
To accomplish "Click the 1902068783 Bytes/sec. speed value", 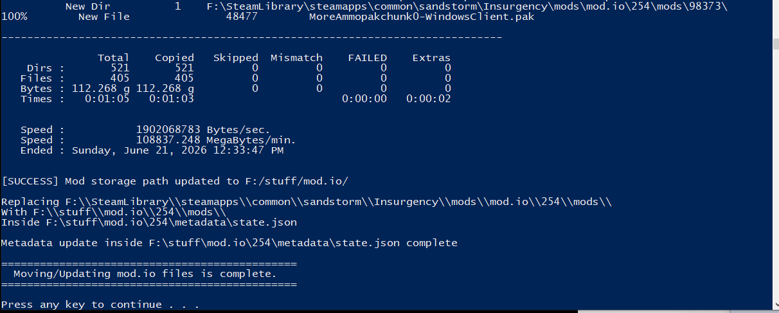I will pyautogui.click(x=203, y=130).
